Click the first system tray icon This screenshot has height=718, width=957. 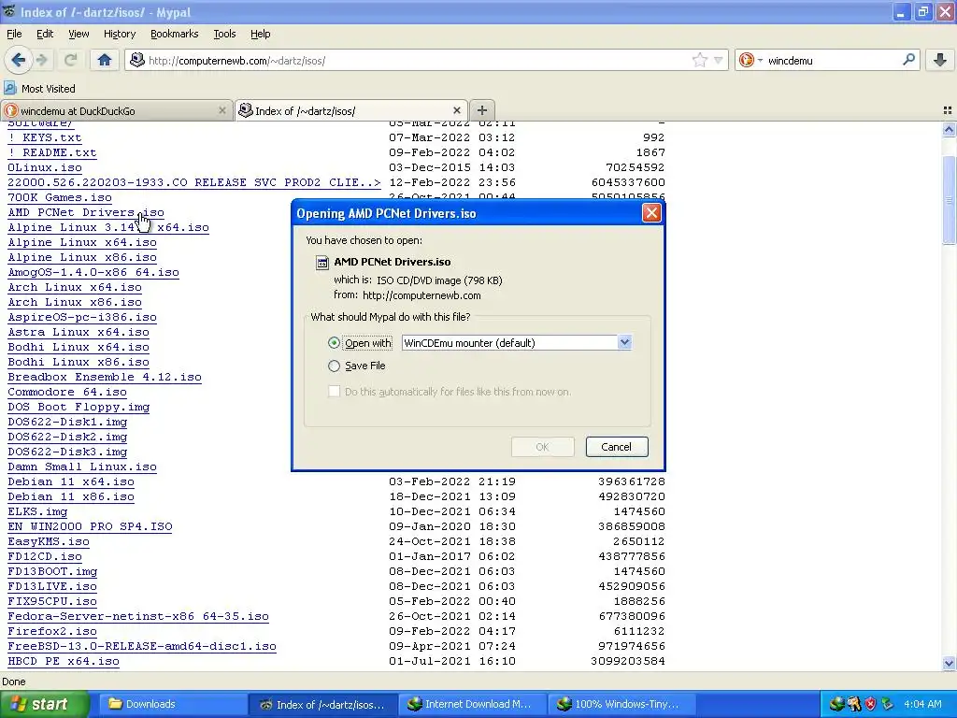click(836, 704)
